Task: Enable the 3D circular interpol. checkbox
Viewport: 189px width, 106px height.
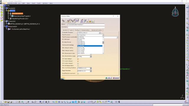Action: tap(78, 64)
